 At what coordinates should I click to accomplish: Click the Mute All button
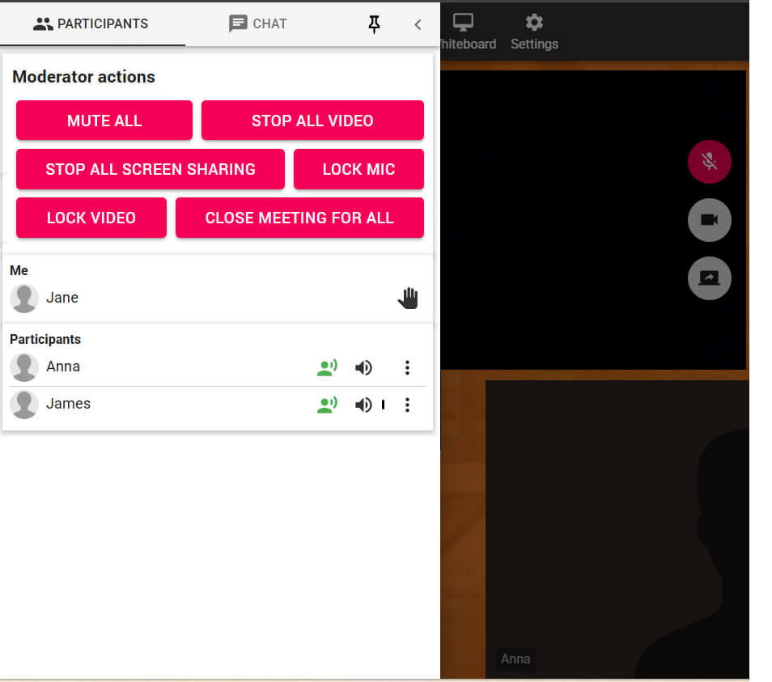pyautogui.click(x=104, y=121)
